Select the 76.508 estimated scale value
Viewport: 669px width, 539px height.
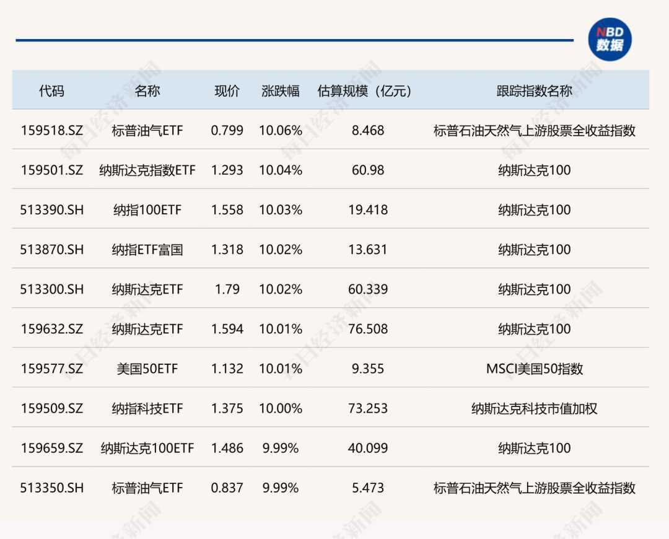[x=367, y=329]
